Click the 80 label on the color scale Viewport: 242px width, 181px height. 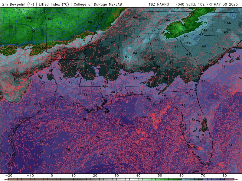click(225, 176)
